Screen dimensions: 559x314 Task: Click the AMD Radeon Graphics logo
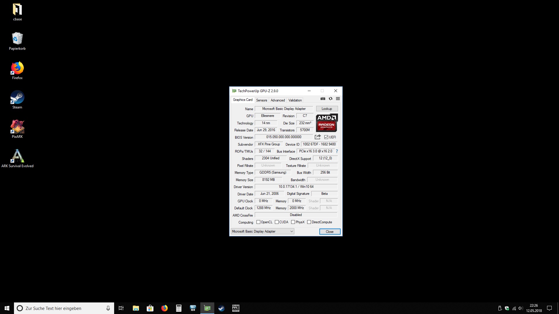327,123
